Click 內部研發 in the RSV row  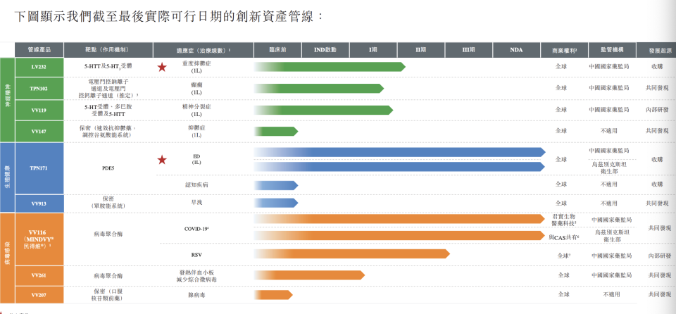tap(659, 256)
